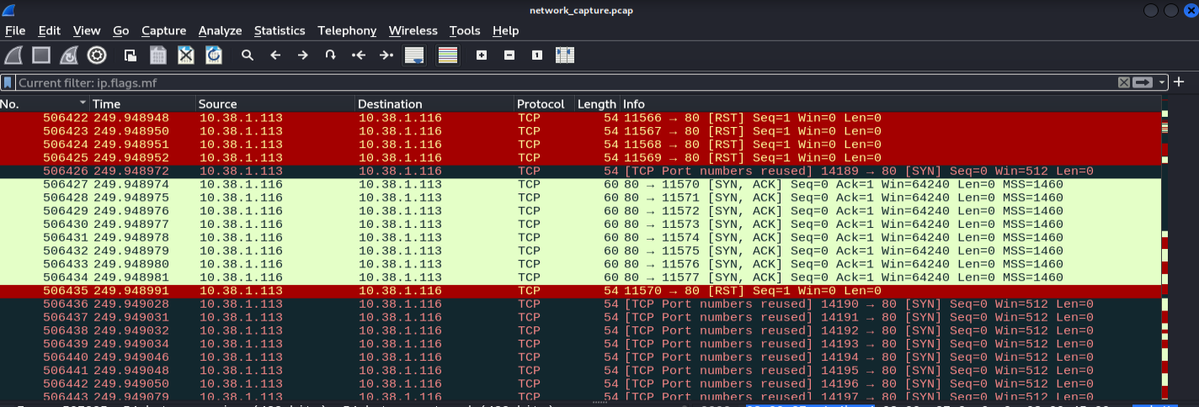Select packet 506430 row
Viewport: 1199px width, 407px height.
580,225
